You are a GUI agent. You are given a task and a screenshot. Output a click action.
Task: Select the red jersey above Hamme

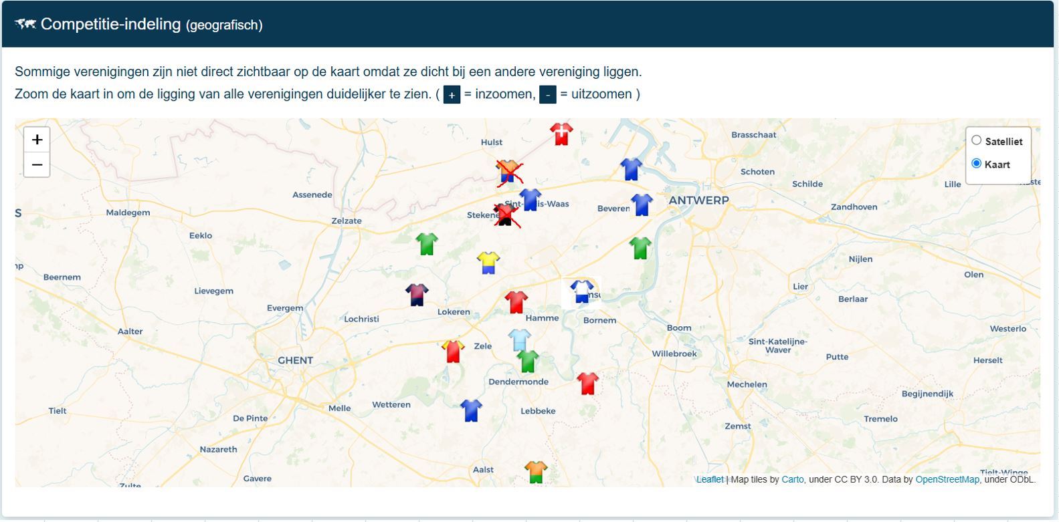tap(516, 302)
